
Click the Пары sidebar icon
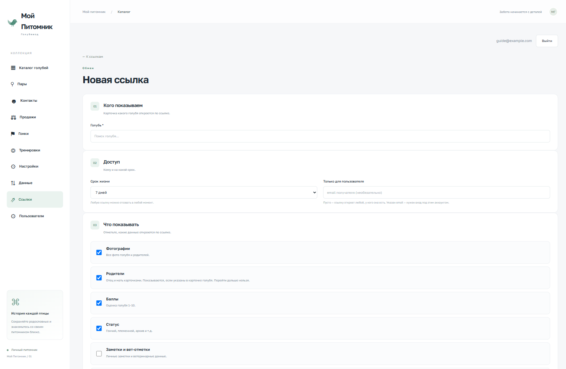(x=13, y=84)
